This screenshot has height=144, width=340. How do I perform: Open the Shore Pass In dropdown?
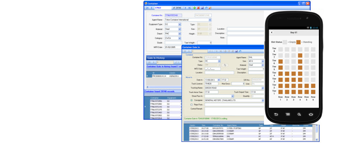coord(233,96)
